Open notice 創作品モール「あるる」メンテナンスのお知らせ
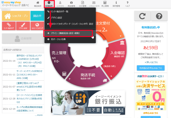Image resolution: width=171 pixels, height=118 pixels. [x=29, y=61]
